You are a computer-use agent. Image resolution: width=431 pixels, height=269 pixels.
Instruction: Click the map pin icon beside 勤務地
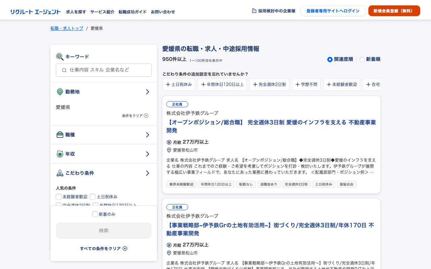click(60, 92)
